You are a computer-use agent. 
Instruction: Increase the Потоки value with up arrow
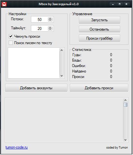(x=50, y=18)
